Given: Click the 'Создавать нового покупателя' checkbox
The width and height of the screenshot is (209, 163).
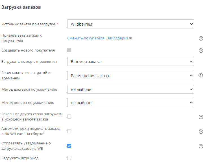Looking at the screenshot, I should pos(69,50).
